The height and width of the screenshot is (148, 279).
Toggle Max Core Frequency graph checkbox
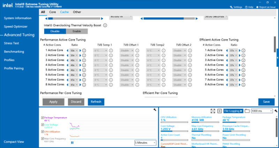tap(43, 139)
